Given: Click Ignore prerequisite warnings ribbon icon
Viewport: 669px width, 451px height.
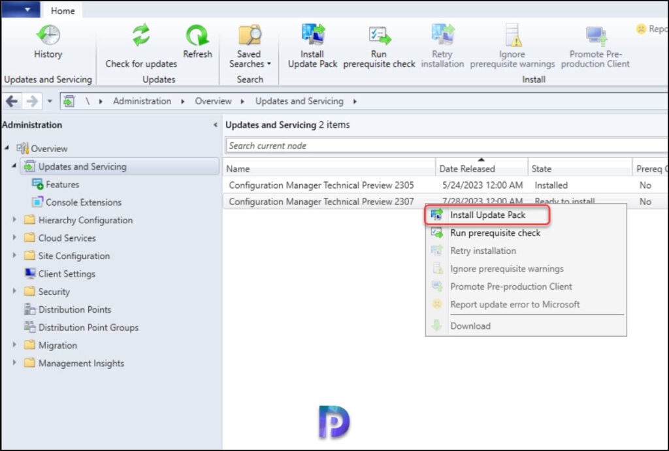Looking at the screenshot, I should coord(514,35).
